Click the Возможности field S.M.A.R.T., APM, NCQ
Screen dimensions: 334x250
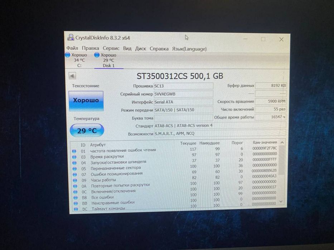[220, 133]
